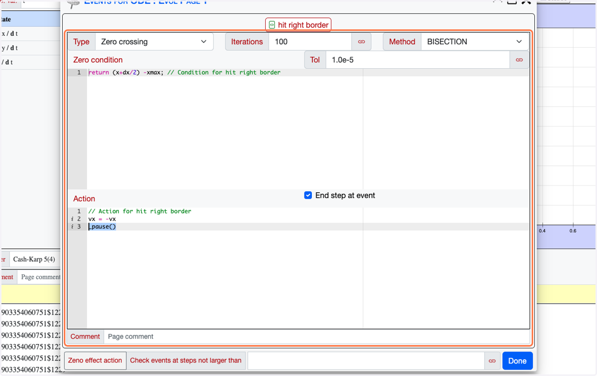Click the zero condition code line 1
The height and width of the screenshot is (376, 597).
pyautogui.click(x=184, y=73)
